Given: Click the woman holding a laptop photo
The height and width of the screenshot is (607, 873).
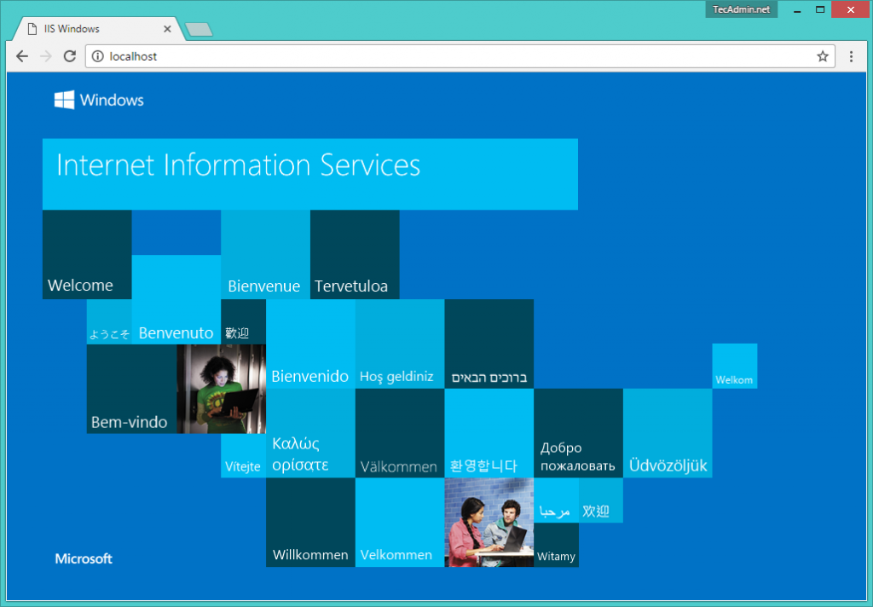Looking at the screenshot, I should point(221,389).
